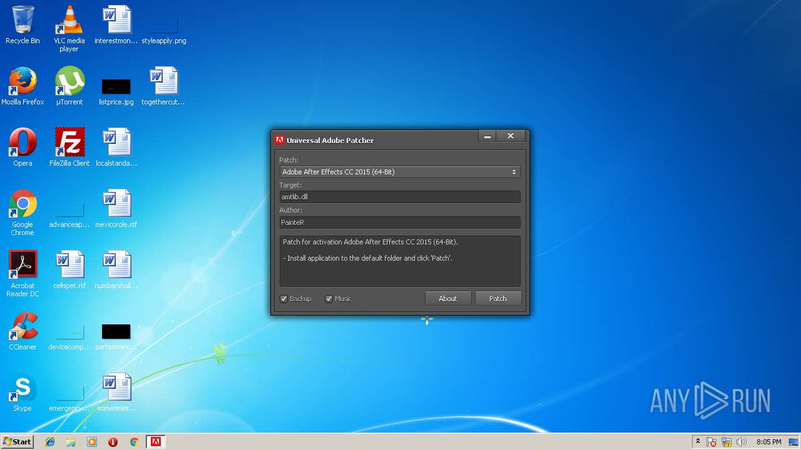The height and width of the screenshot is (450, 801).
Task: Click the Show desktop taskbar button
Action: point(794,442)
